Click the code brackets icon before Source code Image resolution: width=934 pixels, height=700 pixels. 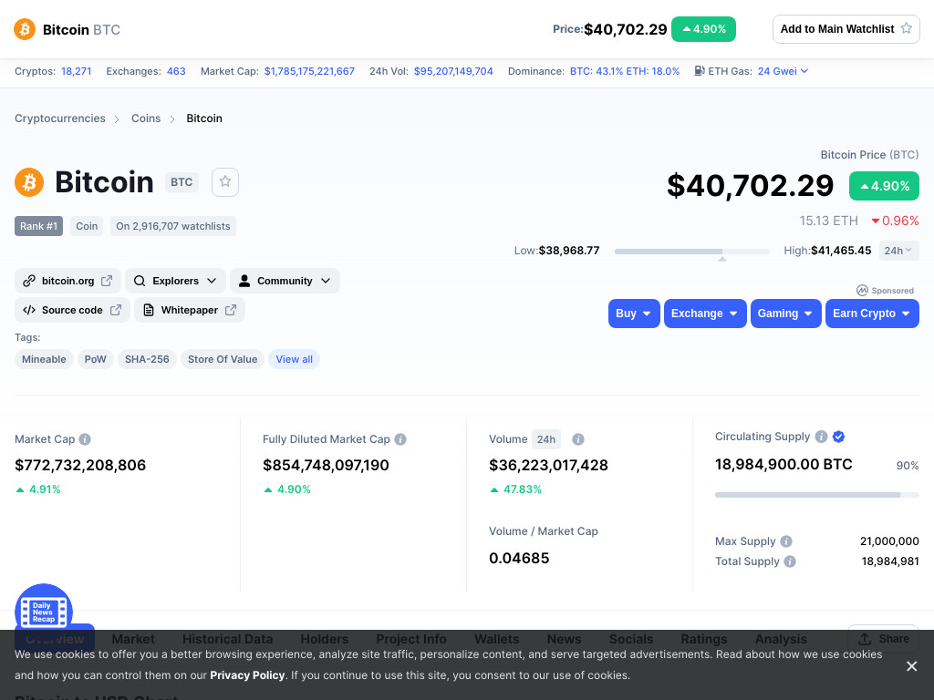(28, 310)
